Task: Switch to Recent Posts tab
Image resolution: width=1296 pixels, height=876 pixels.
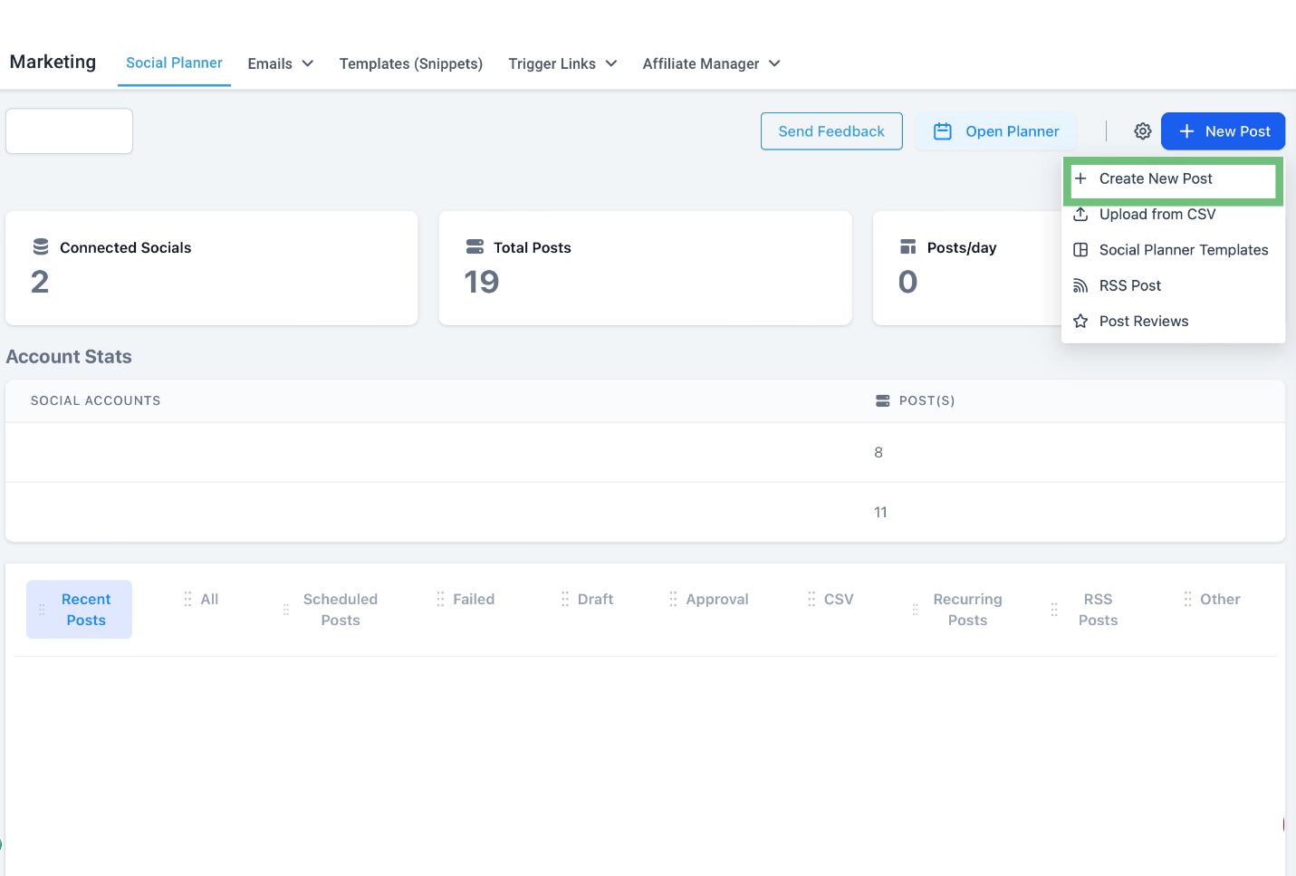Action: [x=79, y=610]
